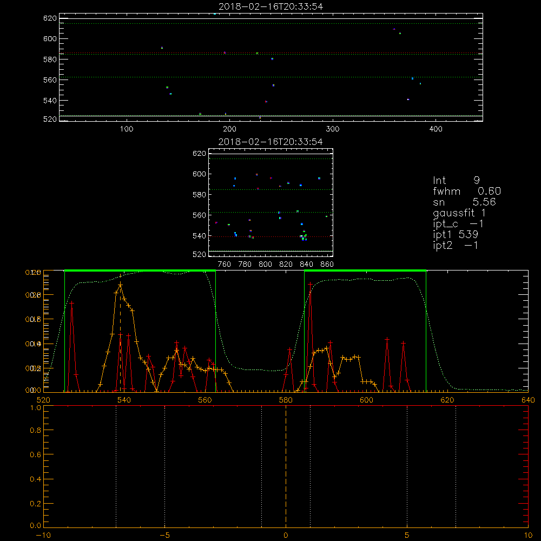
Task: Click x-axis label 800 on middle plot
Action: pos(265,265)
